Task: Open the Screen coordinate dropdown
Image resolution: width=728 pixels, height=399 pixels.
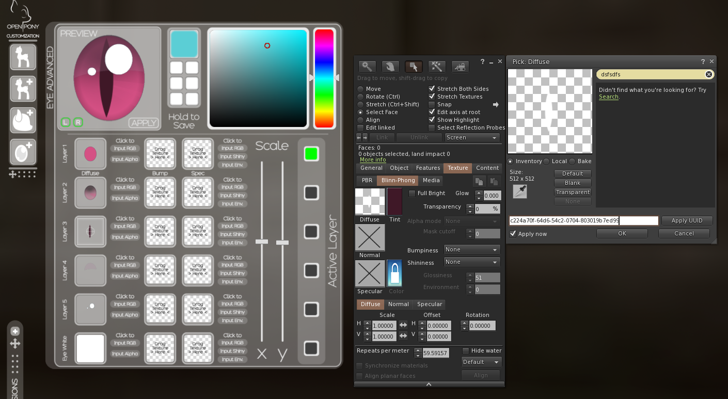Action: (x=472, y=138)
